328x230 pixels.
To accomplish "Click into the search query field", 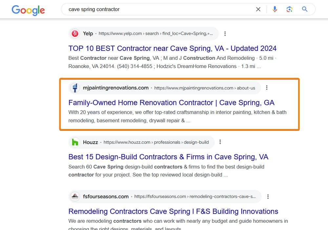I will point(157,10).
